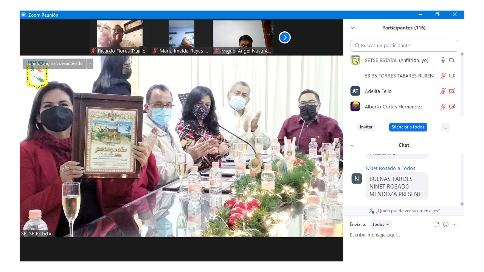Open chat more options ellipsis icon
Viewport: 484px width, 272px height.
click(455, 224)
